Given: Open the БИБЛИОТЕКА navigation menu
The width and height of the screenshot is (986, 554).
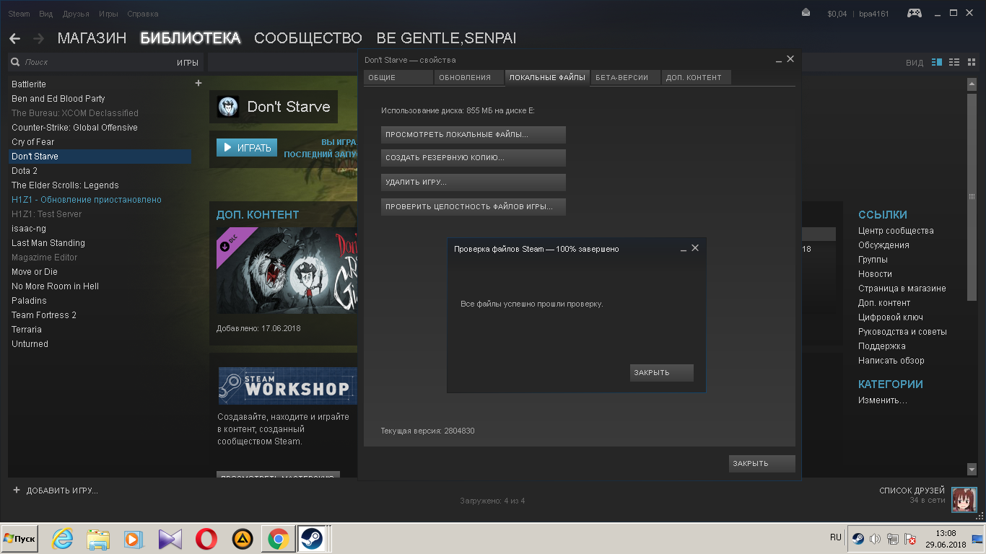Looking at the screenshot, I should tap(190, 38).
